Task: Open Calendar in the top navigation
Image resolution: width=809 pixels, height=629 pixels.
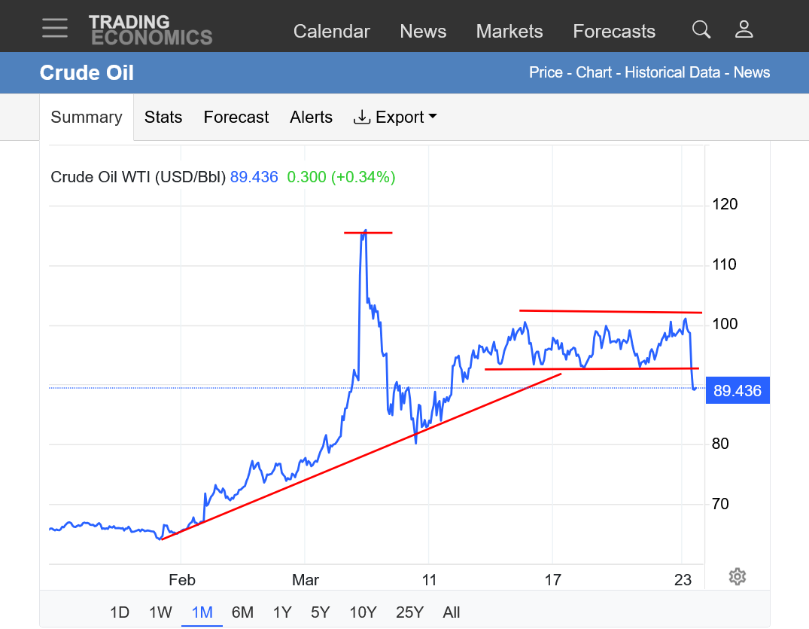Action: tap(331, 31)
